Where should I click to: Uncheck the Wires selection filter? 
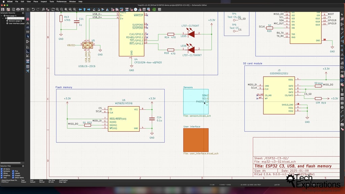click(x=2, y=173)
